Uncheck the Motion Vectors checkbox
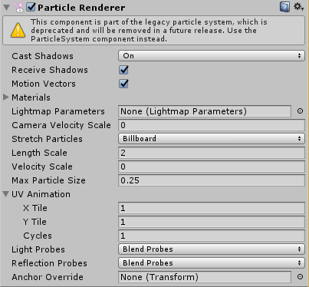The height and width of the screenshot is (287, 309). (x=123, y=84)
